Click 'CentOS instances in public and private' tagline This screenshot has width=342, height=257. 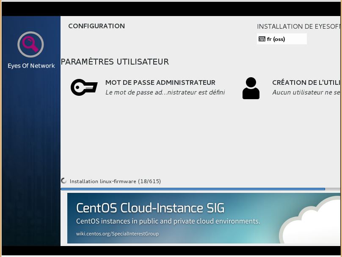[x=168, y=221]
